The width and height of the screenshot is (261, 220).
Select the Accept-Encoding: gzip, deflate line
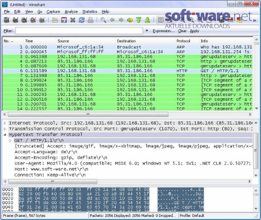click(61, 158)
